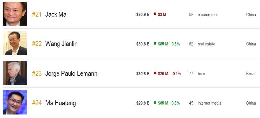Image resolution: width=260 pixels, height=118 pixels.
Task: Click the green up arrow in Wang Jianlin's row
Action: point(155,43)
